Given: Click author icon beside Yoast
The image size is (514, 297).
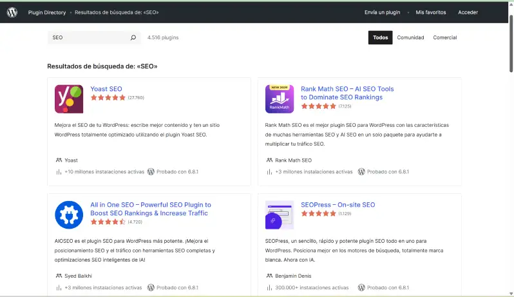Looking at the screenshot, I should (x=59, y=160).
